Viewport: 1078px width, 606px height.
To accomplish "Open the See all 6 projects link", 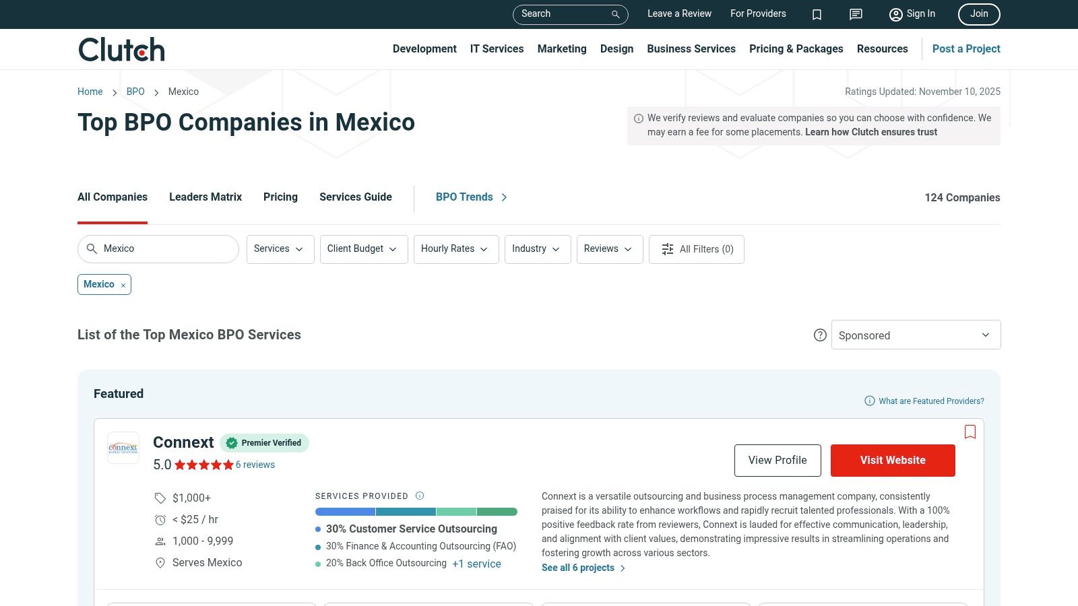I will click(x=578, y=568).
